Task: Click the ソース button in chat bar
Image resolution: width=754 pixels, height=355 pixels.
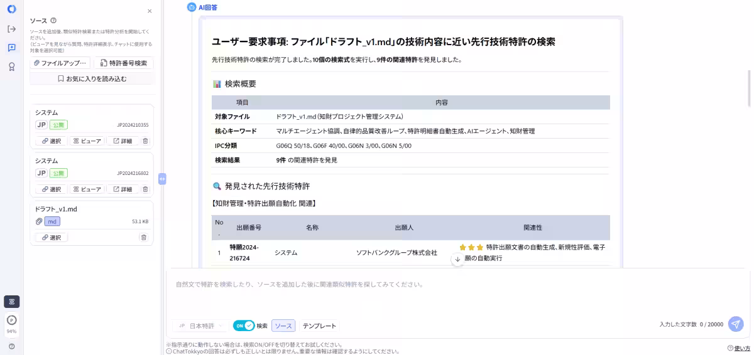Action: coord(283,326)
